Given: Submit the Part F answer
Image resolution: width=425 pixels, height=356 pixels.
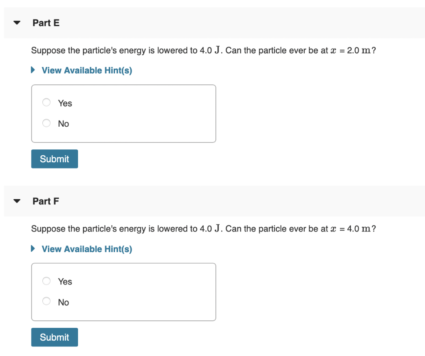Looking at the screenshot, I should [54, 337].
